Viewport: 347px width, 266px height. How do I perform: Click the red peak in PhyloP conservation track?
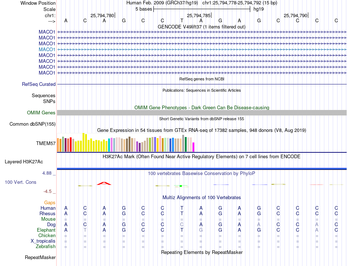coord(104,183)
